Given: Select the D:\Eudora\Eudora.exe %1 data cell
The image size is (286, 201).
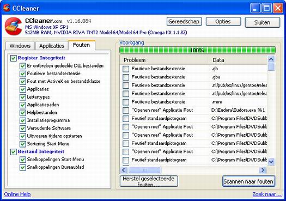Looking at the screenshot, I should pyautogui.click(x=238, y=110).
